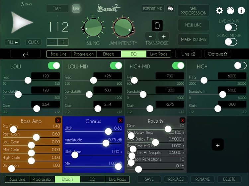The image size is (249, 186).
Task: Open the info icon
Action: point(241,11)
